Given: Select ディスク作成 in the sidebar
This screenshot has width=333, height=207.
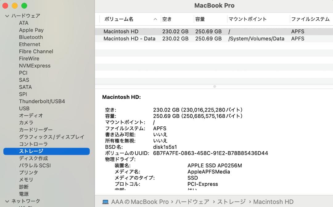Looking at the screenshot, I should [33, 158].
